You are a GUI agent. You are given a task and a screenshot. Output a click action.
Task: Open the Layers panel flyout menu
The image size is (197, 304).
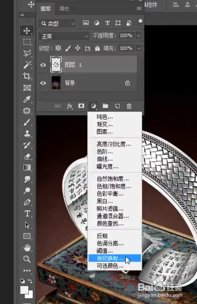coord(139,8)
